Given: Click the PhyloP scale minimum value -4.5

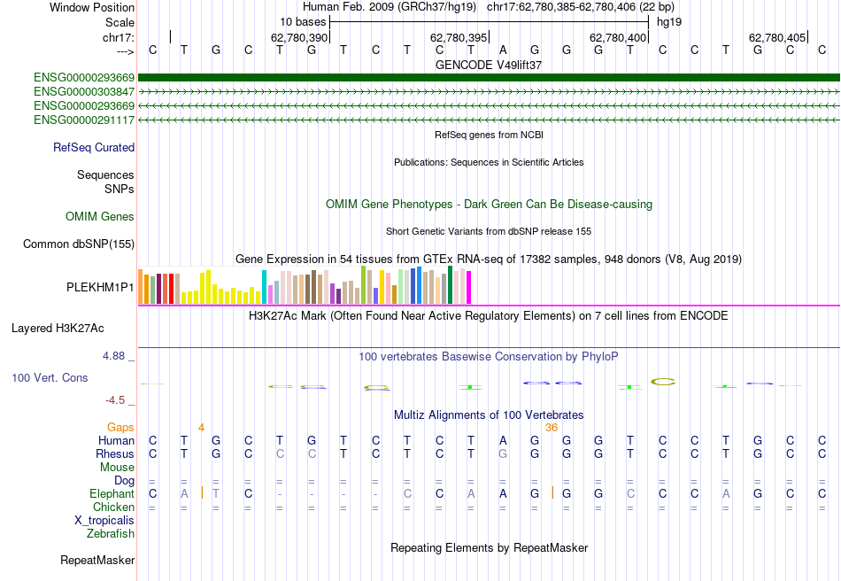Looking at the screenshot, I should pyautogui.click(x=115, y=400).
